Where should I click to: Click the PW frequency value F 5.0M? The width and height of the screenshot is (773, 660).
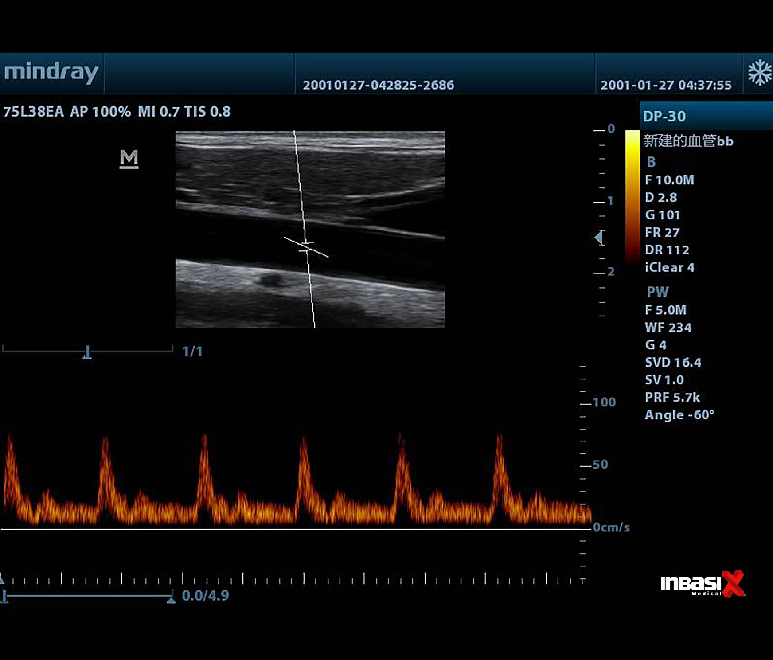click(666, 310)
